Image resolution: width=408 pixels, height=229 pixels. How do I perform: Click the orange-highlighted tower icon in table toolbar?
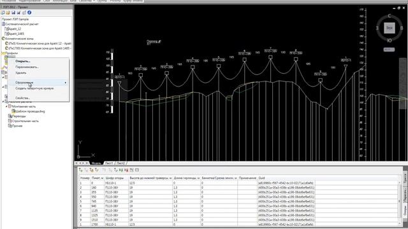[x=91, y=170]
